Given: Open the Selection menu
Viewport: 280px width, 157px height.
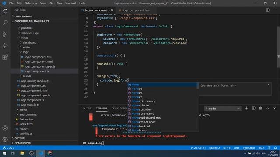Looking at the screenshot, I should click(x=31, y=3).
